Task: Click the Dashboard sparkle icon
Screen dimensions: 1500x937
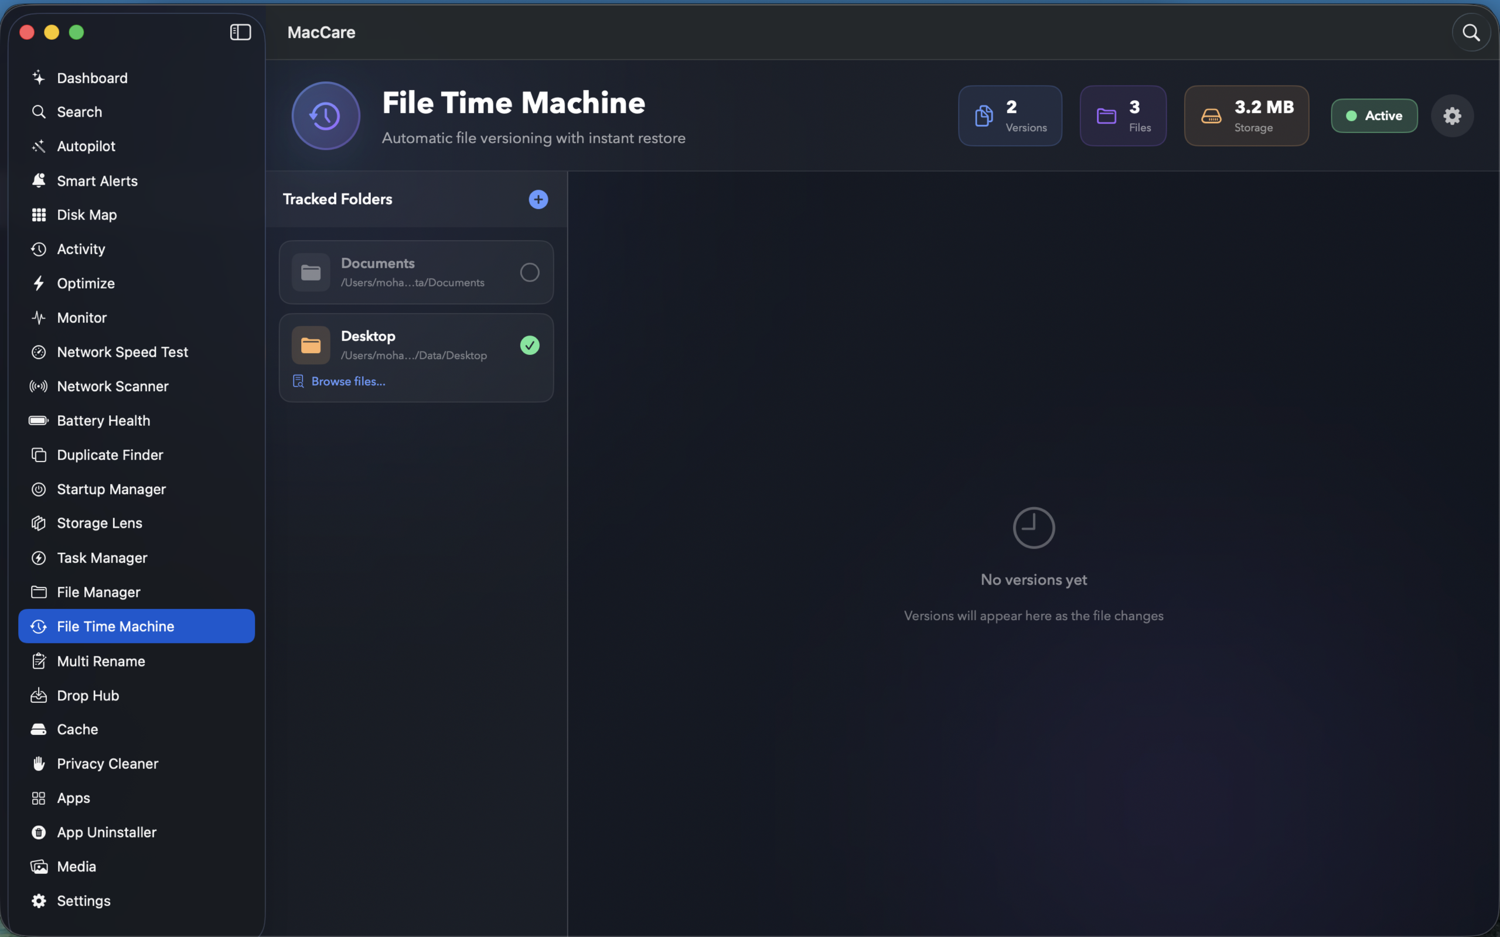Action: [39, 77]
